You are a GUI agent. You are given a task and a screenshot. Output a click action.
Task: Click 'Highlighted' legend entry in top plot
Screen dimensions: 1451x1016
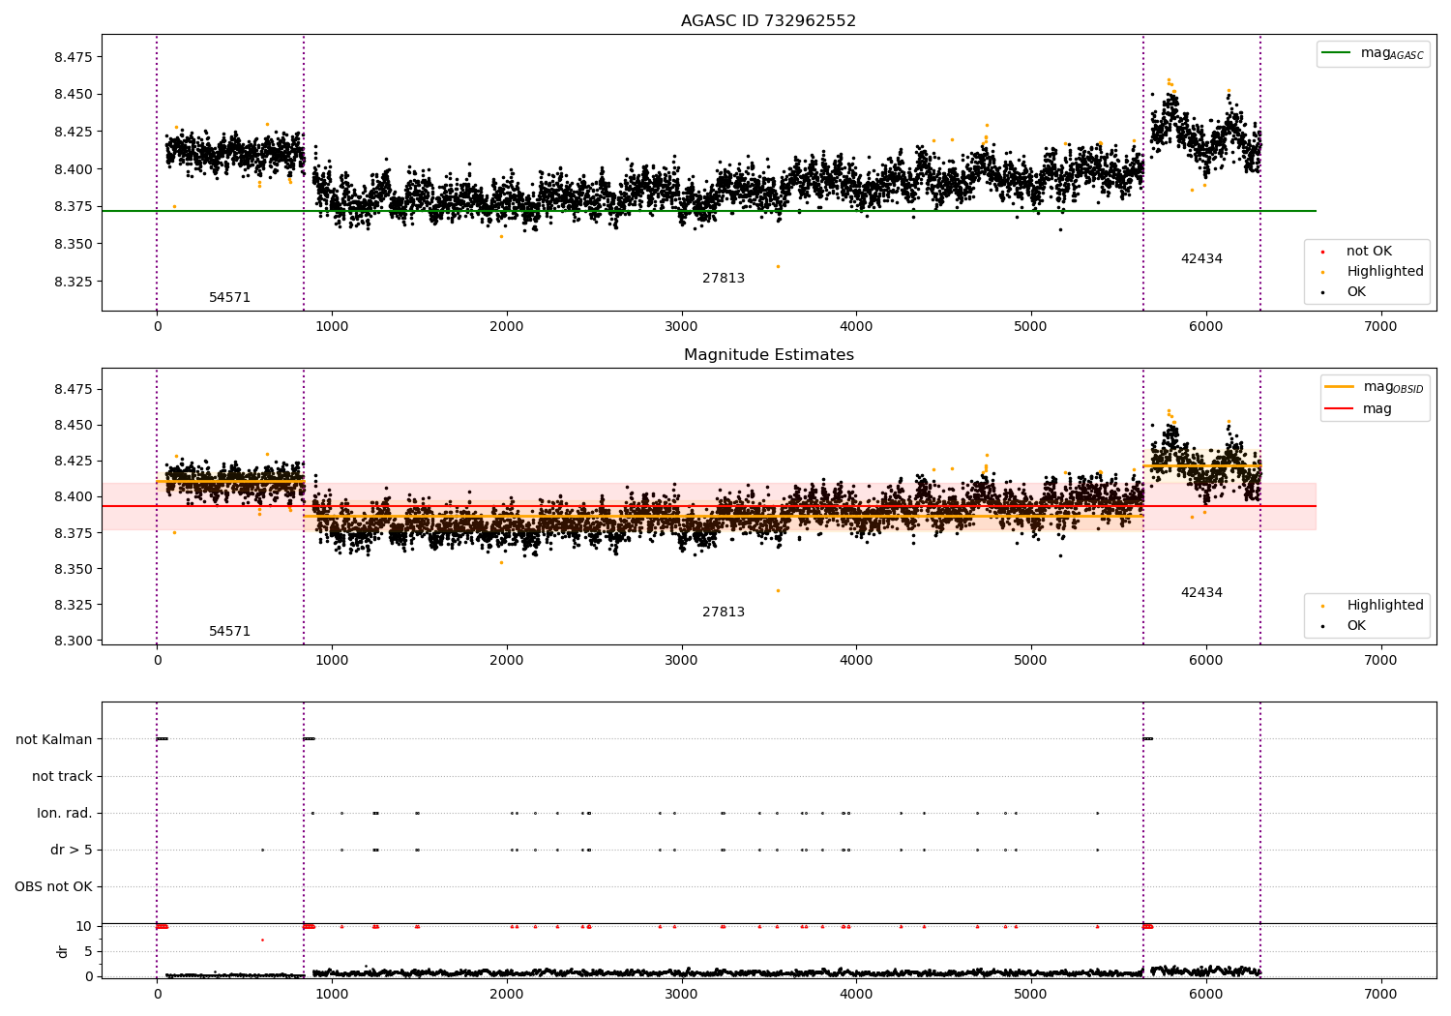[1385, 272]
